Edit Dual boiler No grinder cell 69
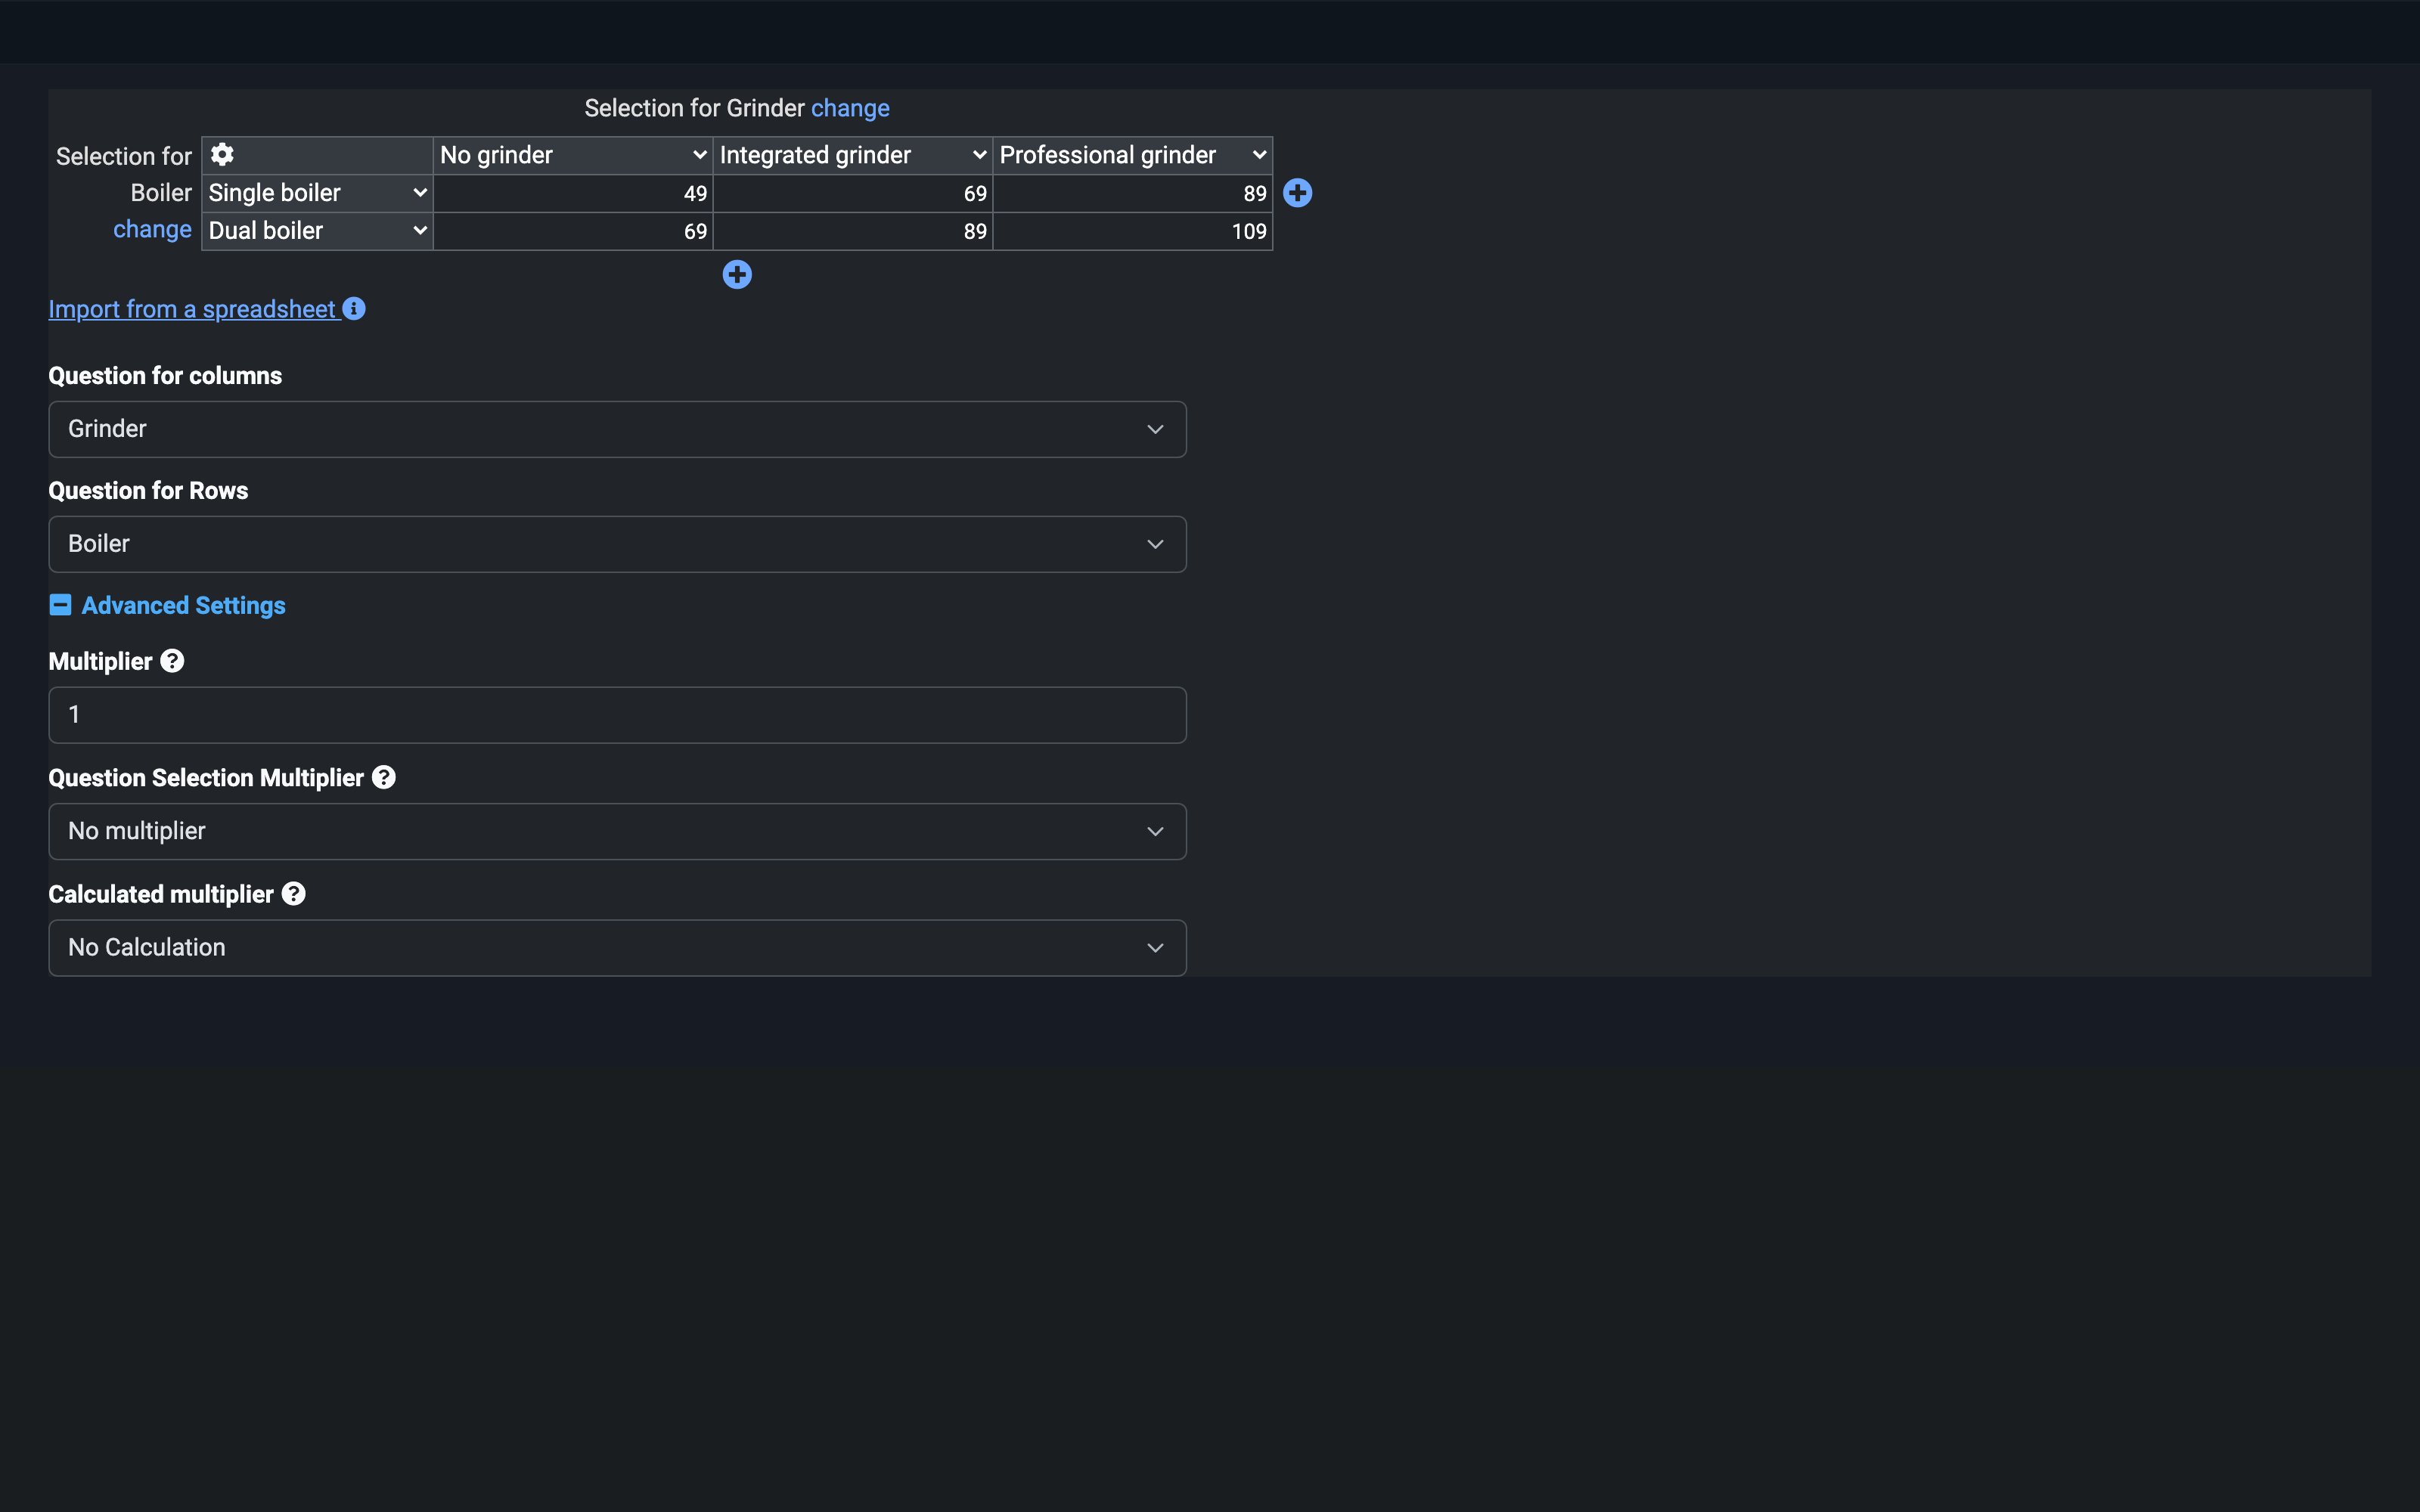 (x=573, y=231)
